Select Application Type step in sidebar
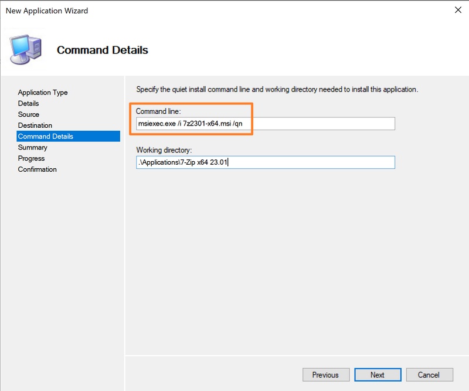469x391 pixels. (43, 93)
